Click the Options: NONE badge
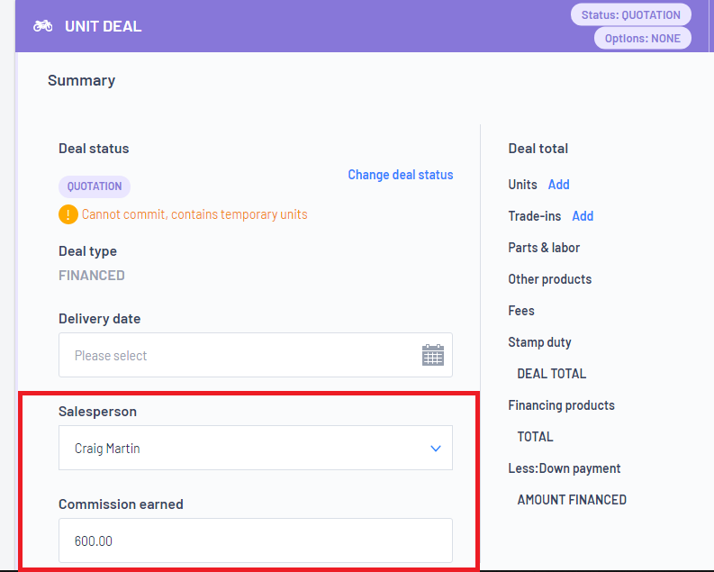Screen dimensions: 714x572 643,38
